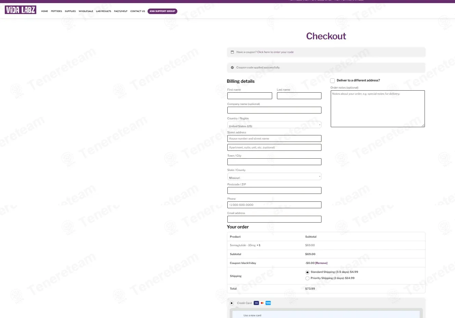Switch to the Wholesale page
Image resolution: width=455 pixels, height=318 pixels.
pyautogui.click(x=86, y=11)
